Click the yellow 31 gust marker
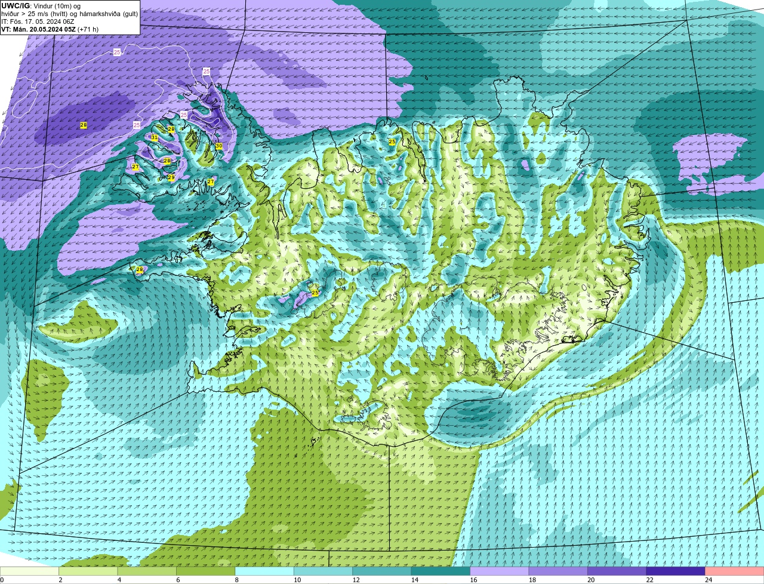764x584 pixels. (154, 137)
